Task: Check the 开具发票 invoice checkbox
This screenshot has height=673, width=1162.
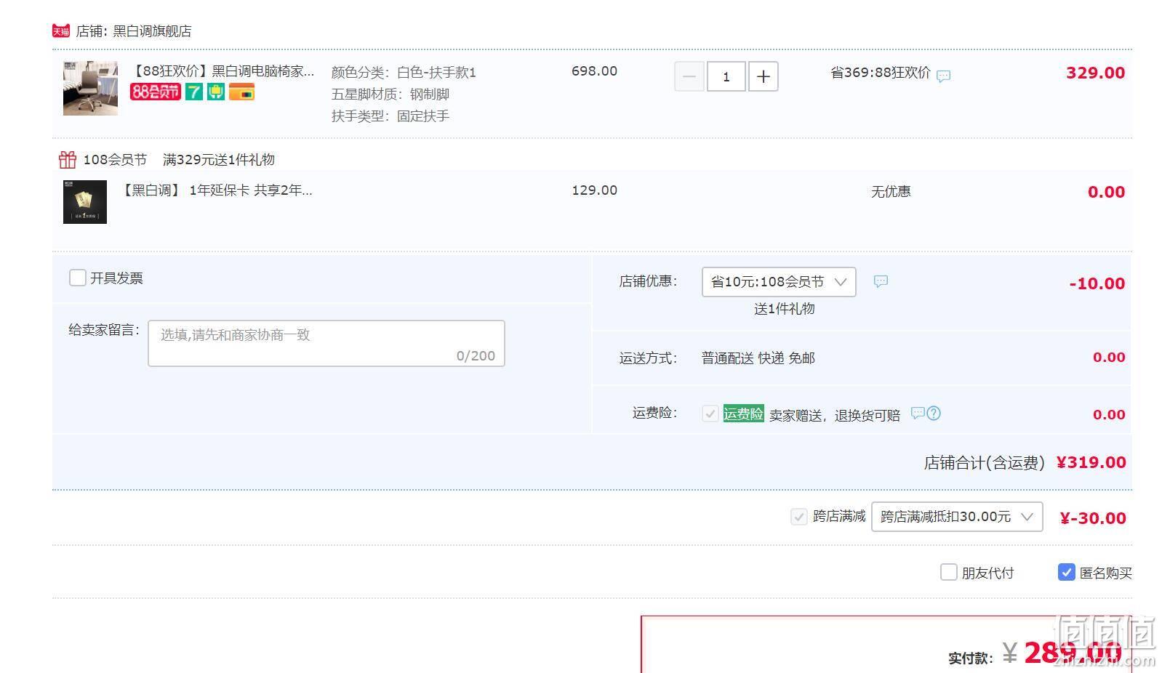Action: click(x=77, y=278)
